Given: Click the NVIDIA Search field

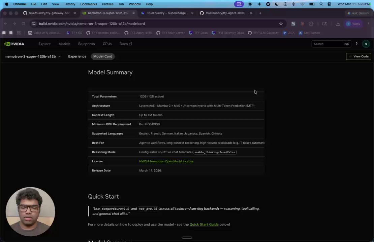Looking at the screenshot, I should (x=331, y=44).
